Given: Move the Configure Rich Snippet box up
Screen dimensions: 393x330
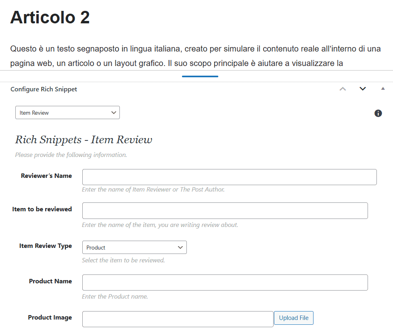Looking at the screenshot, I should coord(343,89).
